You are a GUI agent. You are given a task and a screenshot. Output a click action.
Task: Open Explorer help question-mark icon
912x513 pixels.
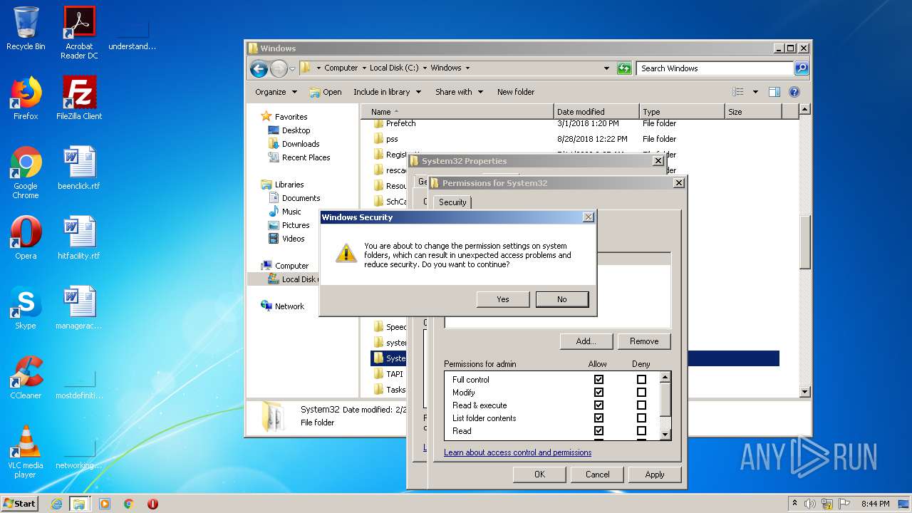pyautogui.click(x=794, y=92)
